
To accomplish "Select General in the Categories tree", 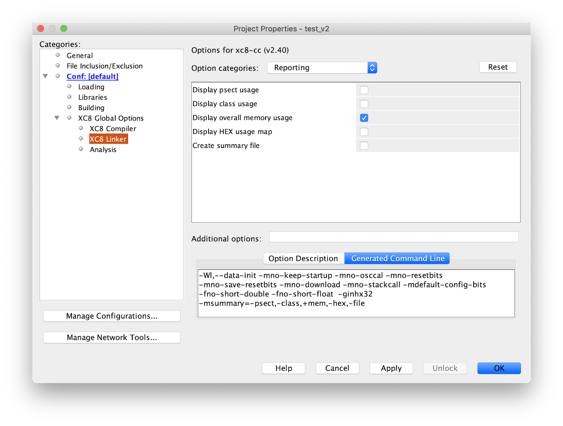I will pyautogui.click(x=79, y=56).
